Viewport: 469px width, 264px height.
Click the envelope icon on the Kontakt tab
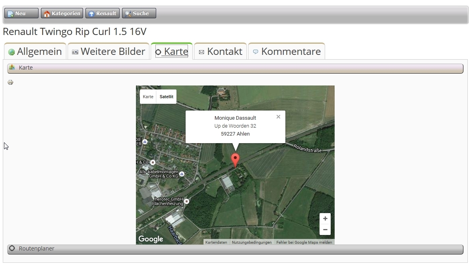pyautogui.click(x=202, y=52)
